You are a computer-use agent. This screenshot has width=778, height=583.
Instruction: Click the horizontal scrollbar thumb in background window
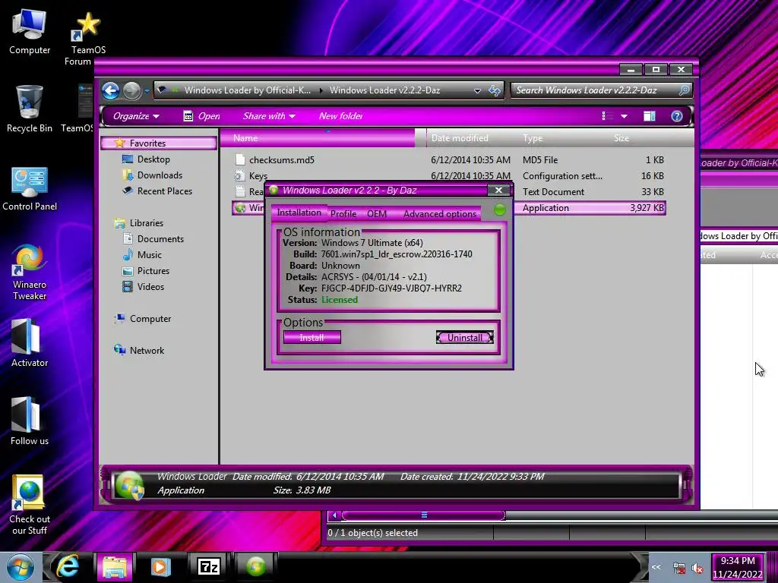(x=424, y=515)
